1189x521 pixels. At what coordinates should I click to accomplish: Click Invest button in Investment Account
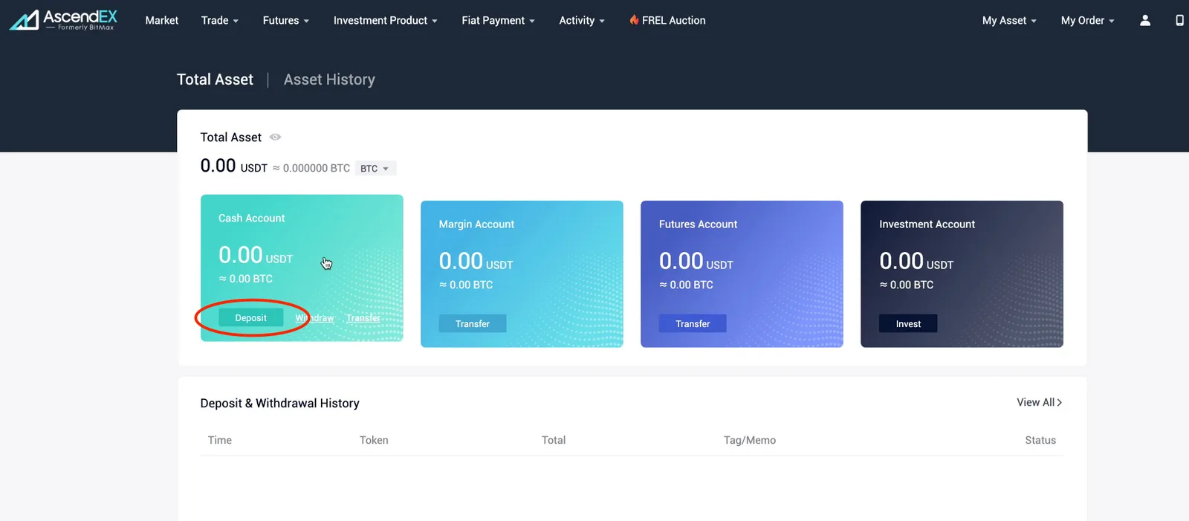908,324
